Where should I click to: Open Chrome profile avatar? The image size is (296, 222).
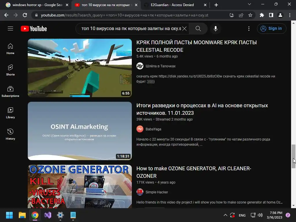click(280, 15)
